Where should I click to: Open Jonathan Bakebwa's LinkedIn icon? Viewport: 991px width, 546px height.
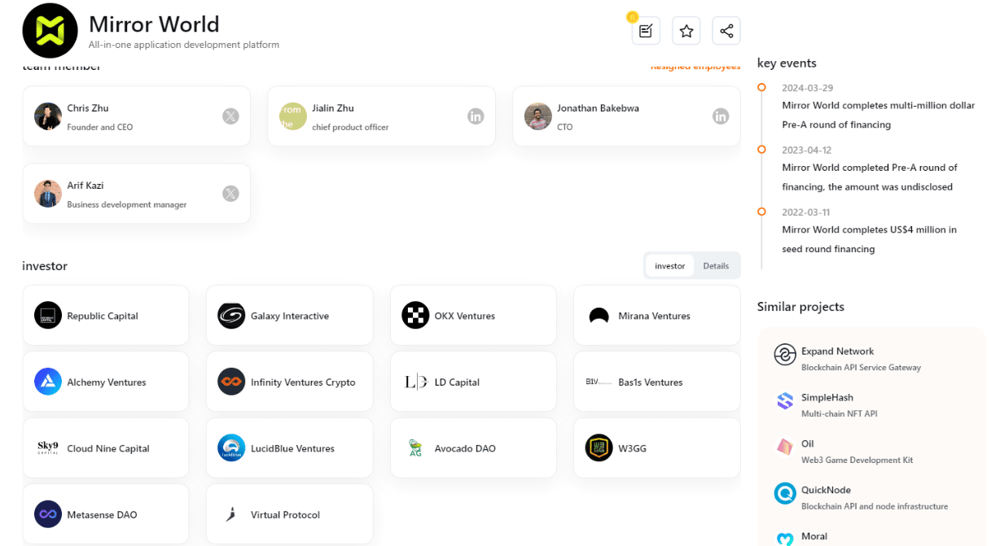[x=721, y=116]
